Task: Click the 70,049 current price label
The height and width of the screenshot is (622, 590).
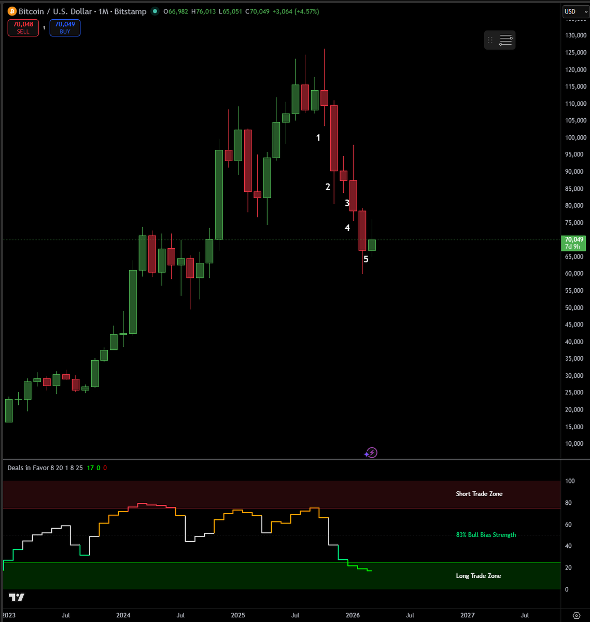Action: [574, 243]
